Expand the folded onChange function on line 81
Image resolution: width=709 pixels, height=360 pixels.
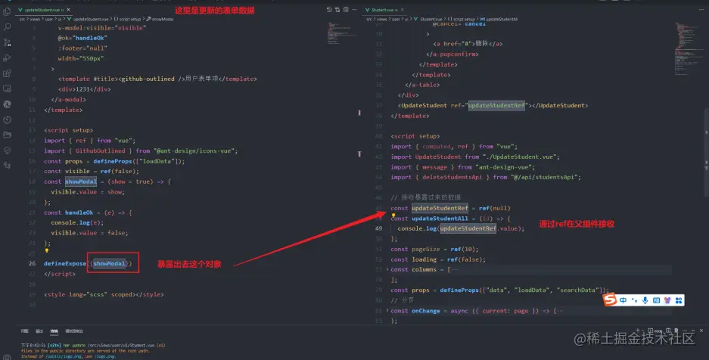click(387, 311)
